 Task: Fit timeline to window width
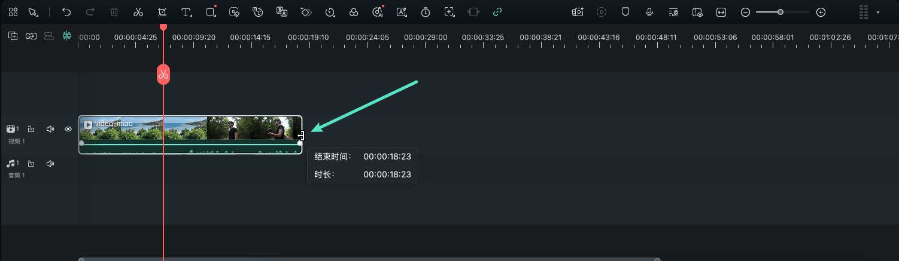click(721, 12)
